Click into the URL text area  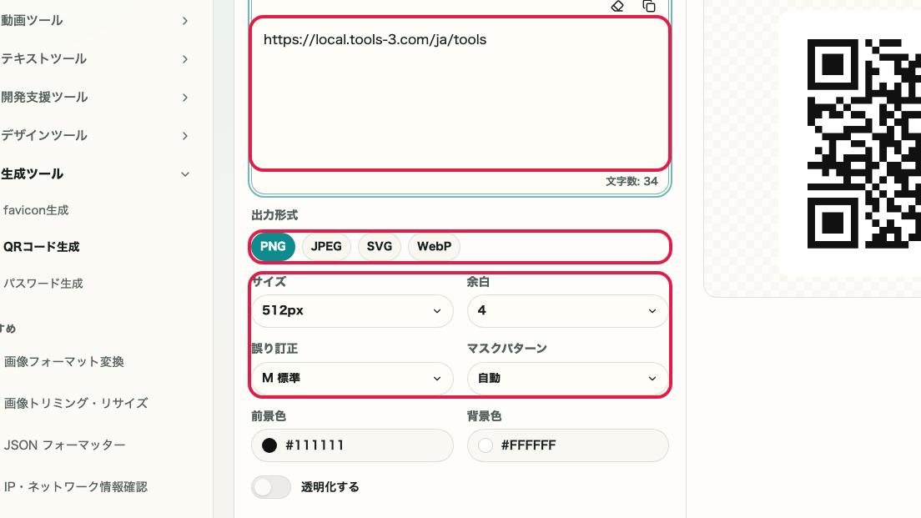pyautogui.click(x=460, y=94)
